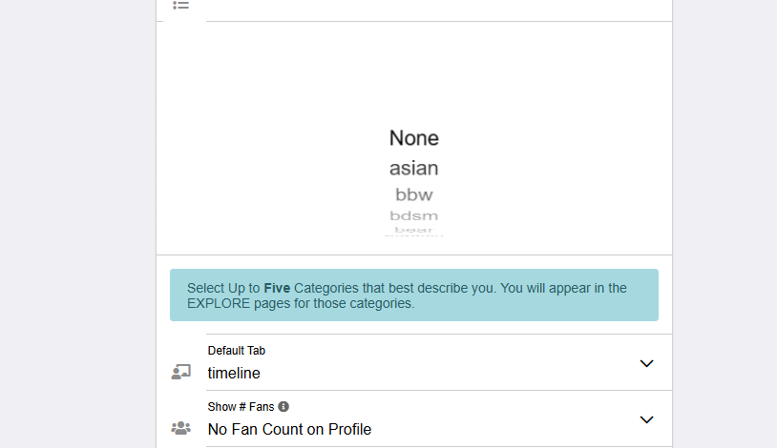Choose the partially visible "bear" category
777x448 pixels.
point(414,230)
